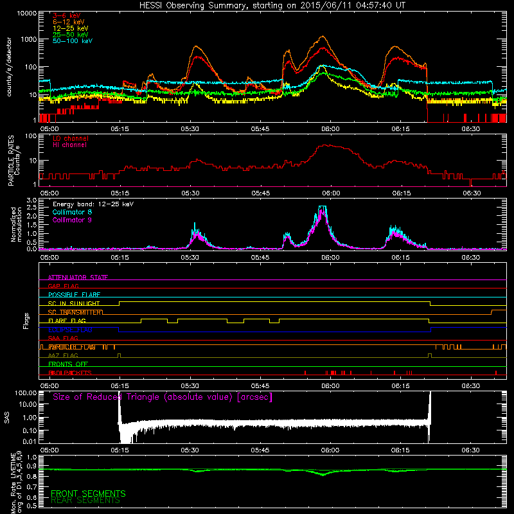Click '06:15' on the particle rates time axis
The height and width of the screenshot is (514, 514).
402,193
